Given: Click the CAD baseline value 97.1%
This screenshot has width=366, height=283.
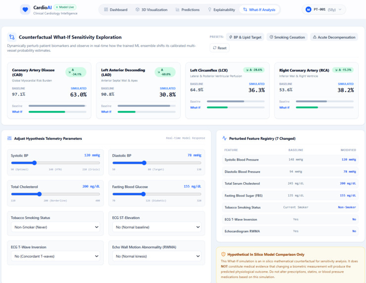Looking at the screenshot, I should tap(19, 94).
